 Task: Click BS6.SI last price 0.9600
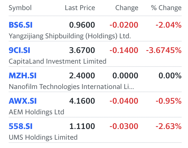82,25
